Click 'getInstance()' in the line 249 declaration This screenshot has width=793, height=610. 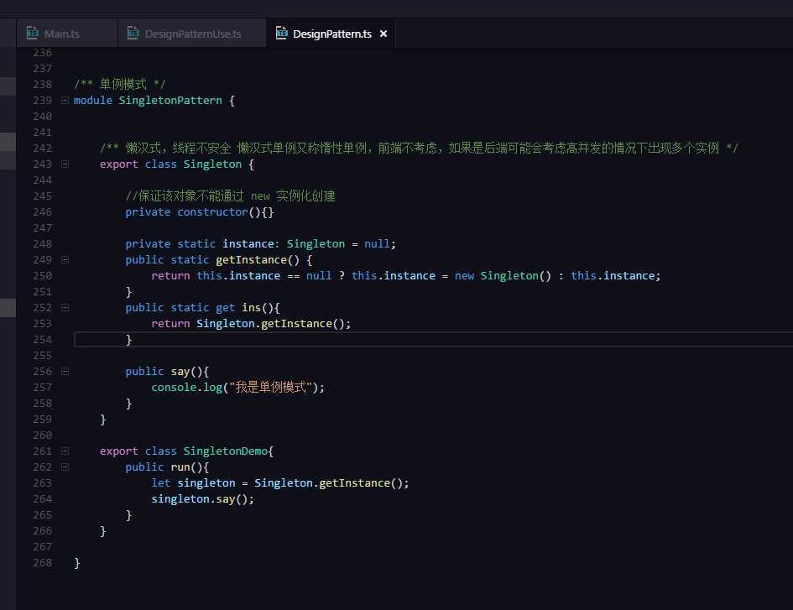(x=258, y=259)
